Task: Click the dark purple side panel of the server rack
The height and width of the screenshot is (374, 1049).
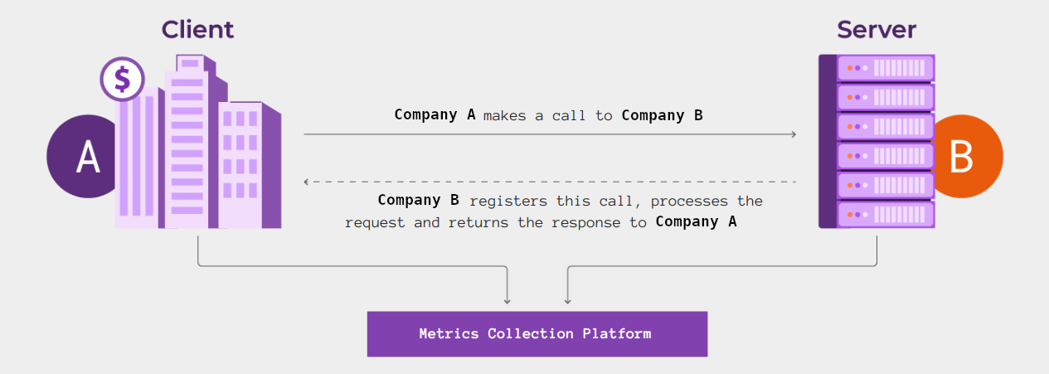Action: 827,141
